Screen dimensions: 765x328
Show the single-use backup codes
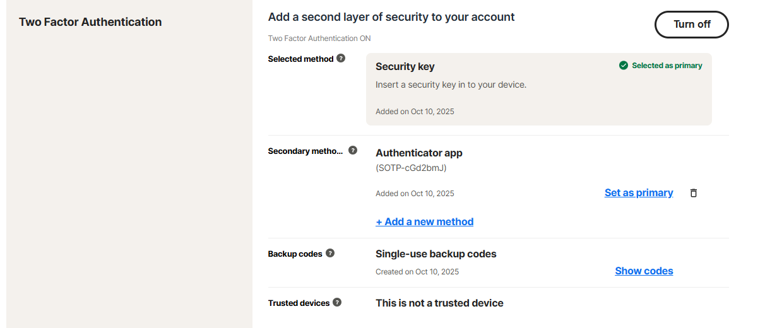644,271
